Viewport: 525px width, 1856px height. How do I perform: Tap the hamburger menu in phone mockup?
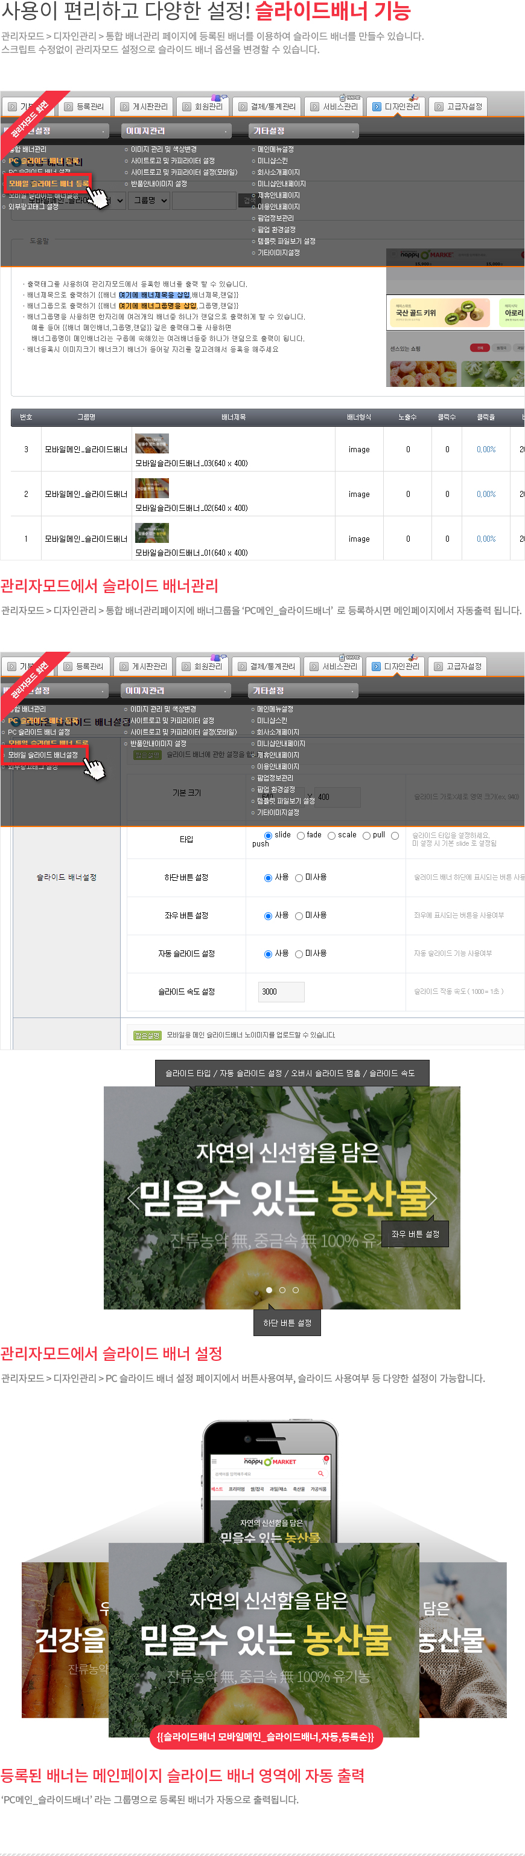[214, 1461]
